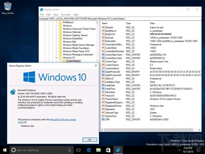Select the PathName value name
The image size is (205, 154).
[x=110, y=92]
